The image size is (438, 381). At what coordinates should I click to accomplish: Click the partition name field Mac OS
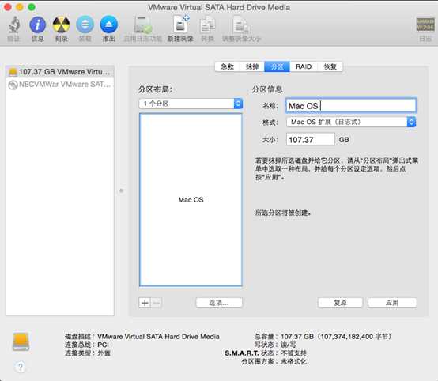(x=351, y=106)
